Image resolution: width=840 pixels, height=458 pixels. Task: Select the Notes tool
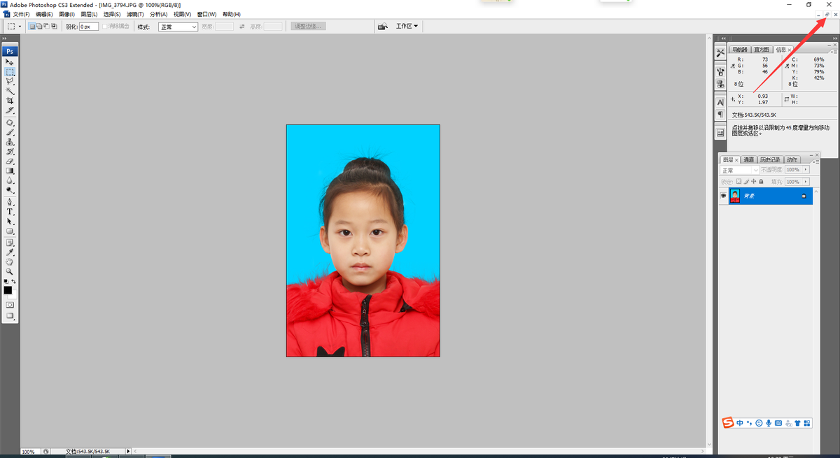coord(10,243)
